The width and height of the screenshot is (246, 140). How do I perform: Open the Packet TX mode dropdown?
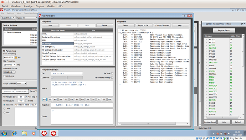[x=27, y=18]
